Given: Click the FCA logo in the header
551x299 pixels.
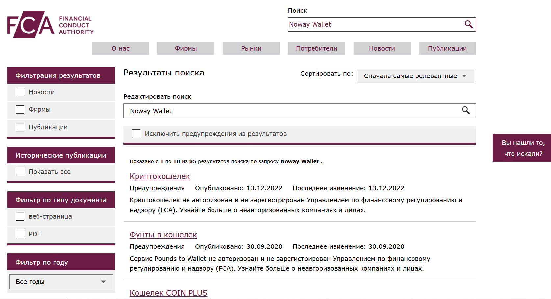Looking at the screenshot, I should click(x=50, y=25).
